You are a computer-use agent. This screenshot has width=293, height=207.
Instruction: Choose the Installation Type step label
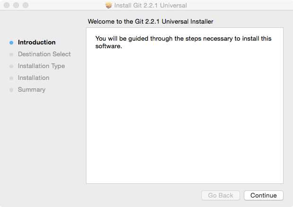coord(41,66)
